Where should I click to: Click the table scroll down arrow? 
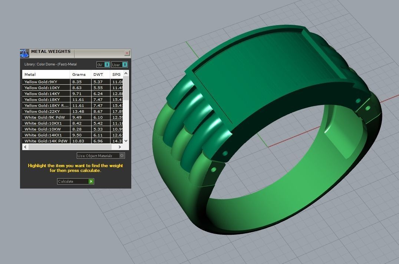click(x=126, y=141)
